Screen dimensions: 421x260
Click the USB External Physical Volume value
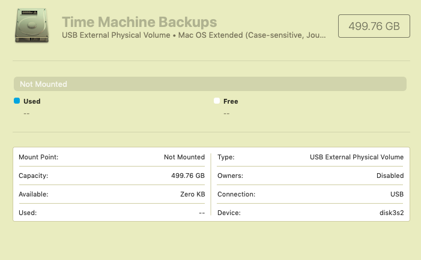click(357, 157)
